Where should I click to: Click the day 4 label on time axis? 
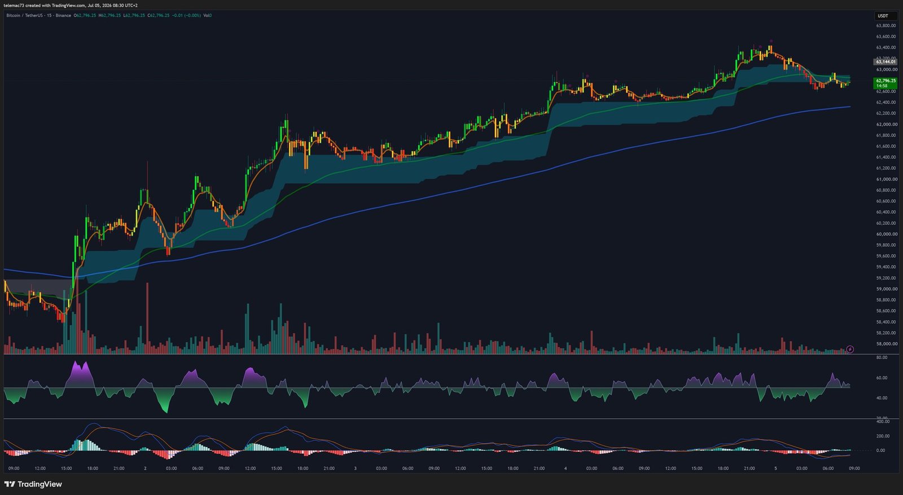tap(566, 469)
